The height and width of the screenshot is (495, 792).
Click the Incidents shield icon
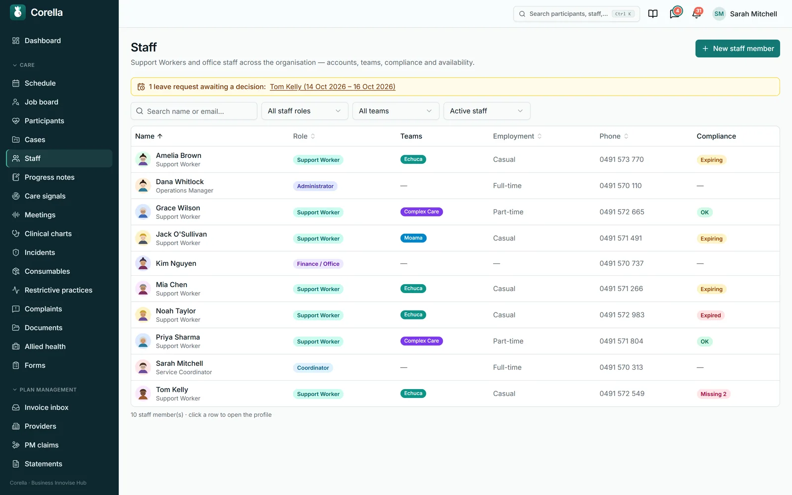(16, 252)
